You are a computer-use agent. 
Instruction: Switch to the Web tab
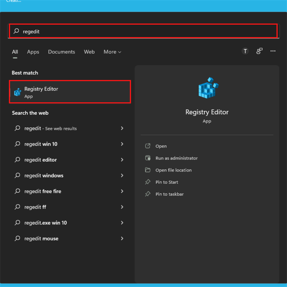(89, 52)
